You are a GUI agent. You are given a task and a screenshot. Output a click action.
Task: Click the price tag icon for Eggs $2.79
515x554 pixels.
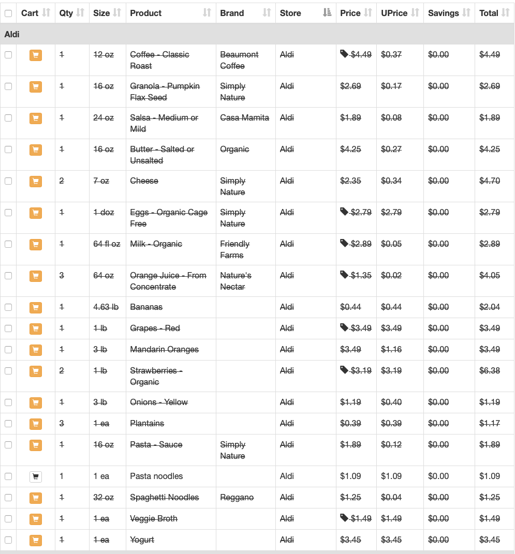344,212
